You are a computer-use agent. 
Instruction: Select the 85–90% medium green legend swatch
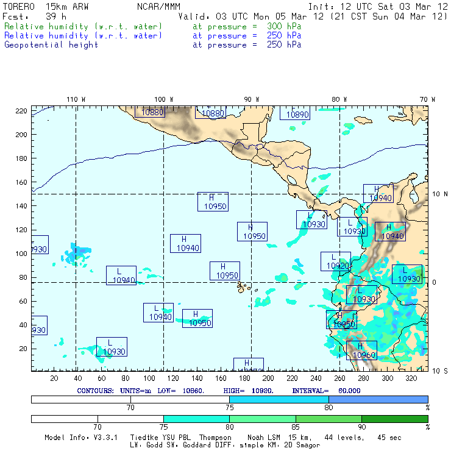pyautogui.click(x=328, y=419)
